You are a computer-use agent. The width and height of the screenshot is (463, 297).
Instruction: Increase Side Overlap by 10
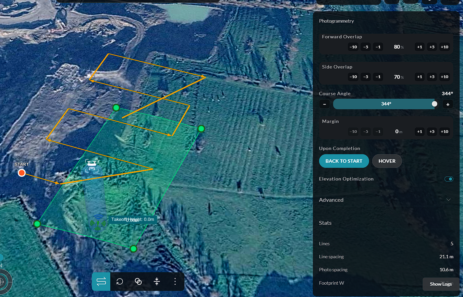click(x=444, y=77)
